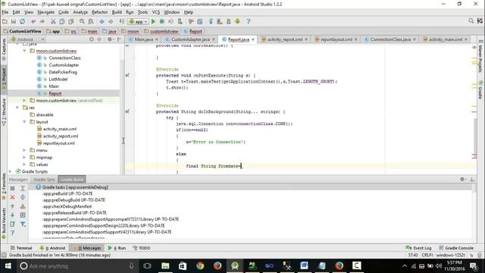485x273 pixels.
Task: Expand the menu folder node
Action: (24, 150)
